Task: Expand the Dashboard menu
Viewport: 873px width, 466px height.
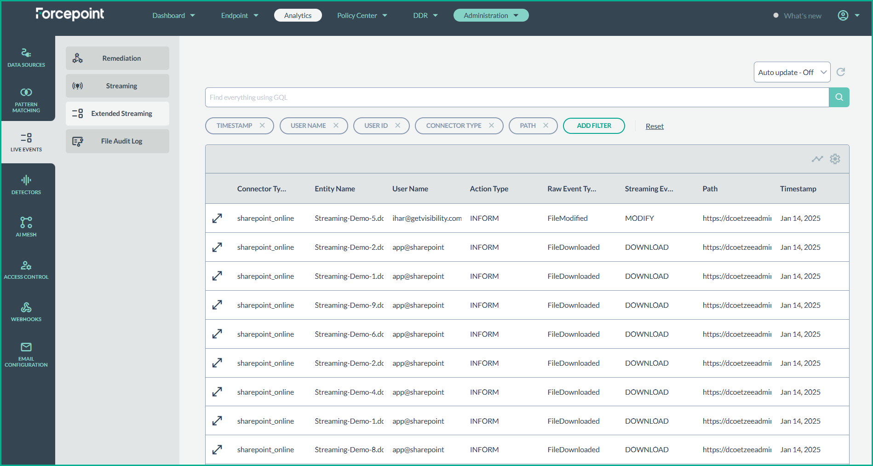Action: [173, 16]
